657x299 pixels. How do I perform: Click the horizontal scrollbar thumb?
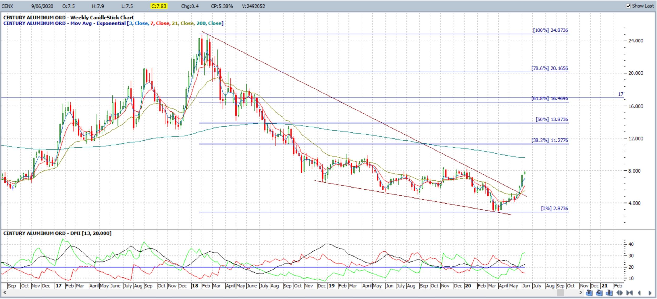(561, 292)
